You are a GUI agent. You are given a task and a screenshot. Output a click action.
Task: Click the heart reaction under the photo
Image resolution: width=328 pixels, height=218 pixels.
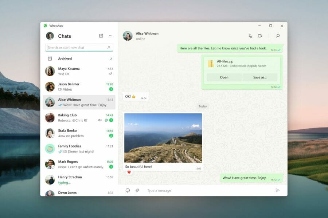click(129, 172)
